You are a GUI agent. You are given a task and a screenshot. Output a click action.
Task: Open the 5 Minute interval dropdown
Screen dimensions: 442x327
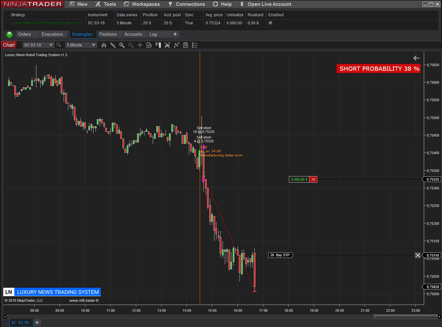click(81, 45)
